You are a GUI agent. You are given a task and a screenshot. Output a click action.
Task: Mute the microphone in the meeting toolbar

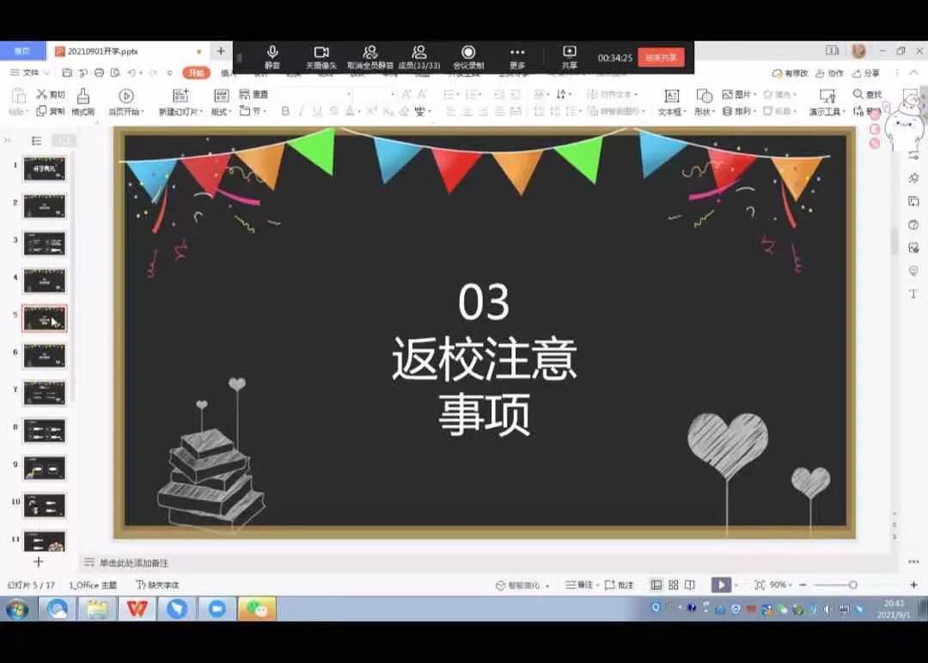[272, 57]
